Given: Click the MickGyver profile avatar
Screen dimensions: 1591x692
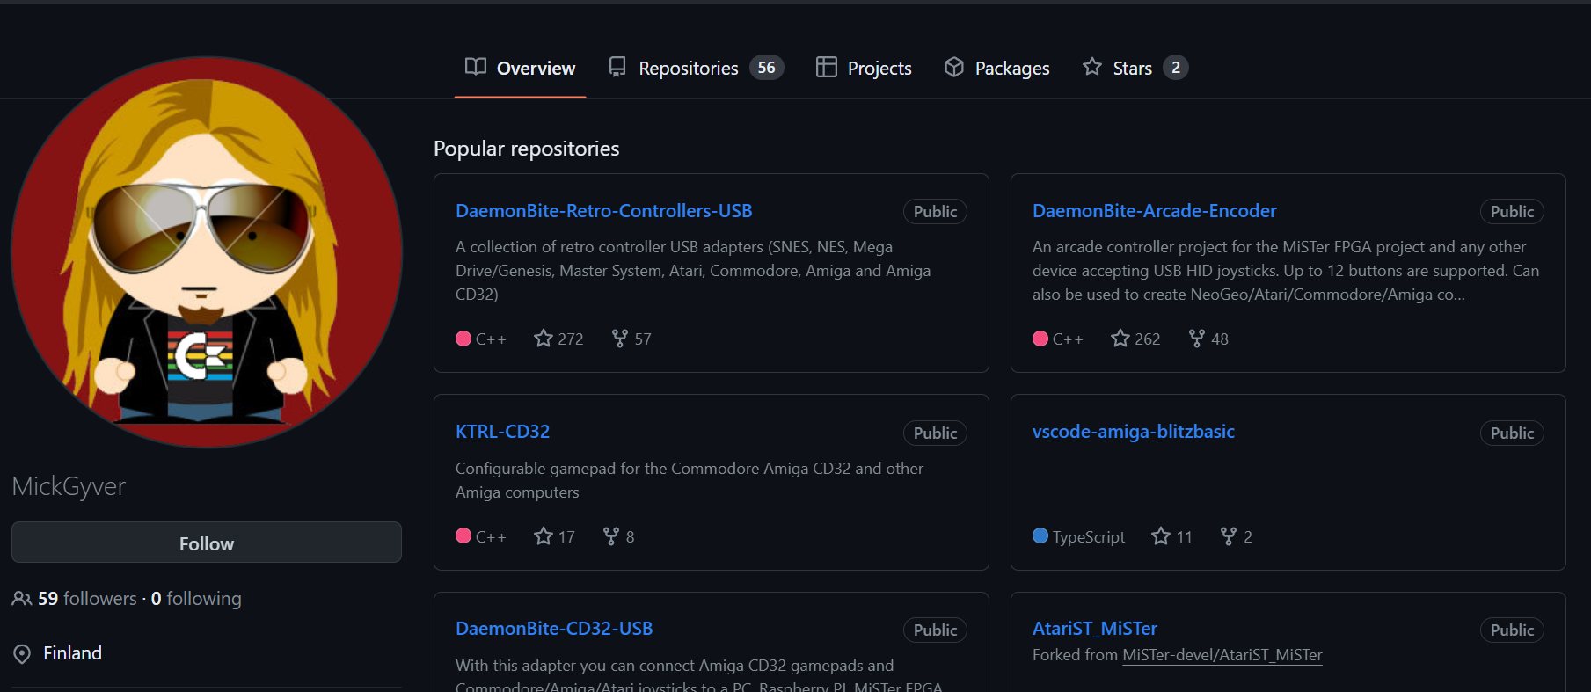Looking at the screenshot, I should 207,252.
